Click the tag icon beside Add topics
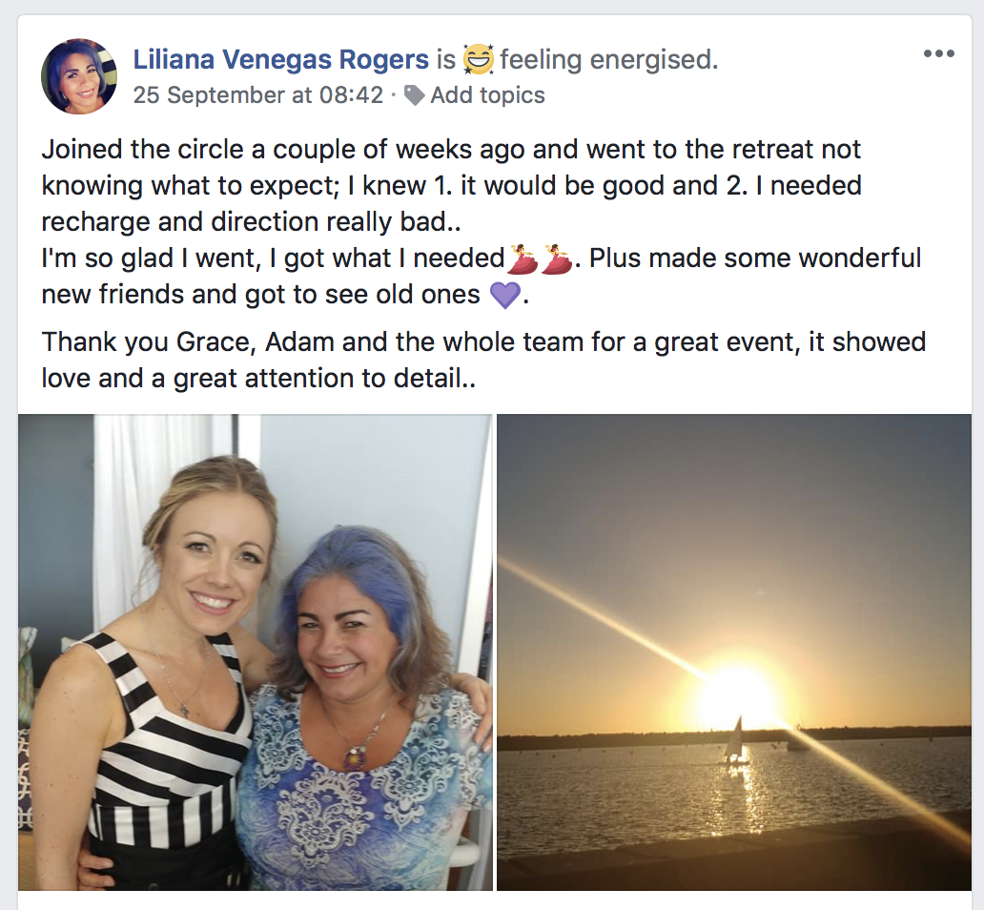The height and width of the screenshot is (910, 984). (x=414, y=94)
